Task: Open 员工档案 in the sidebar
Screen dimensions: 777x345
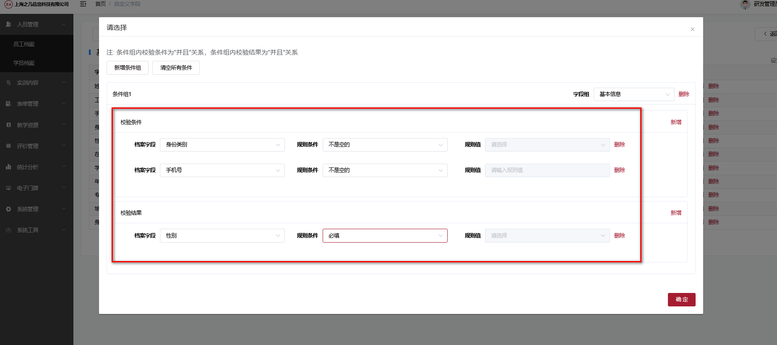Action: [x=37, y=44]
